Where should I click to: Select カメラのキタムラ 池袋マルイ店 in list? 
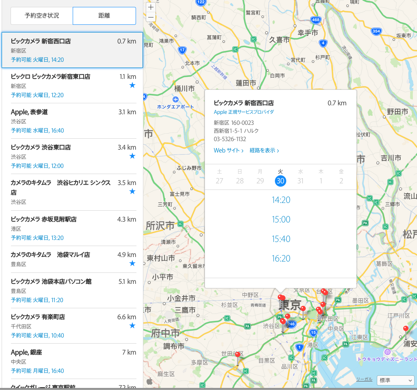73,259
